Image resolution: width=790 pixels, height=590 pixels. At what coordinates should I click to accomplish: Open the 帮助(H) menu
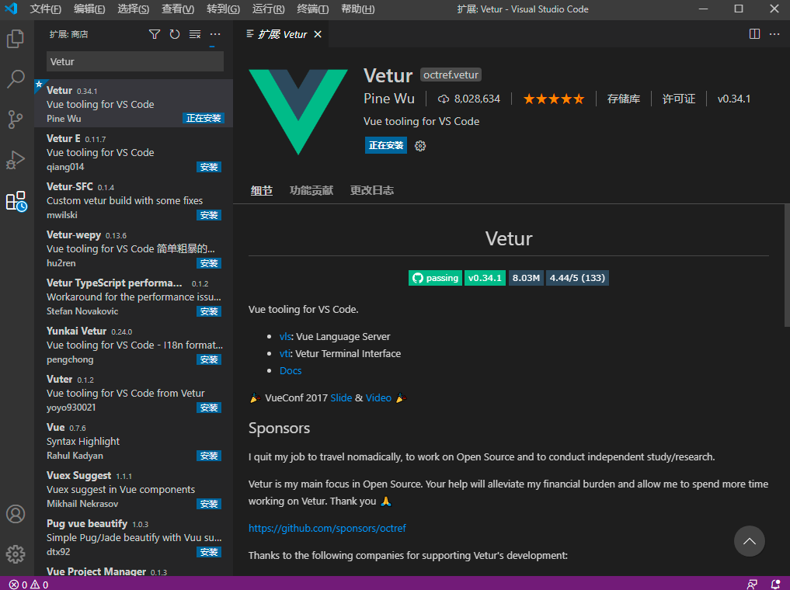tap(358, 9)
